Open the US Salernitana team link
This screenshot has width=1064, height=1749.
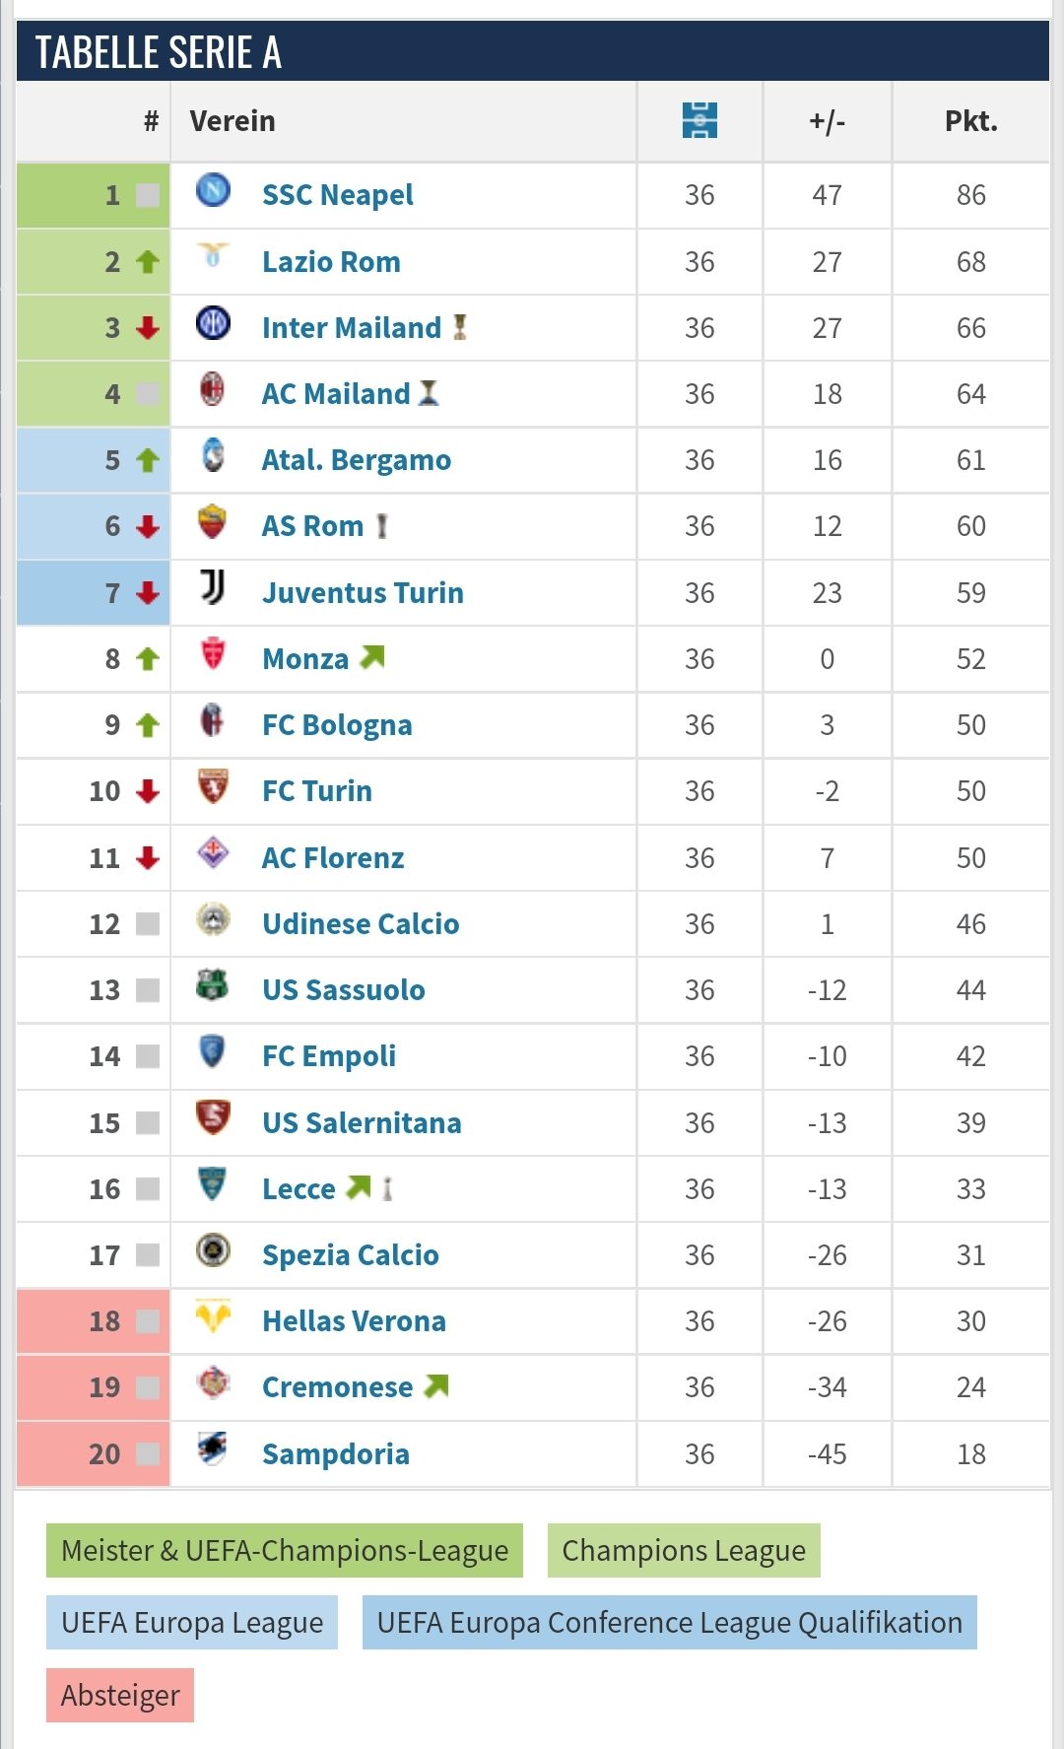362,1123
